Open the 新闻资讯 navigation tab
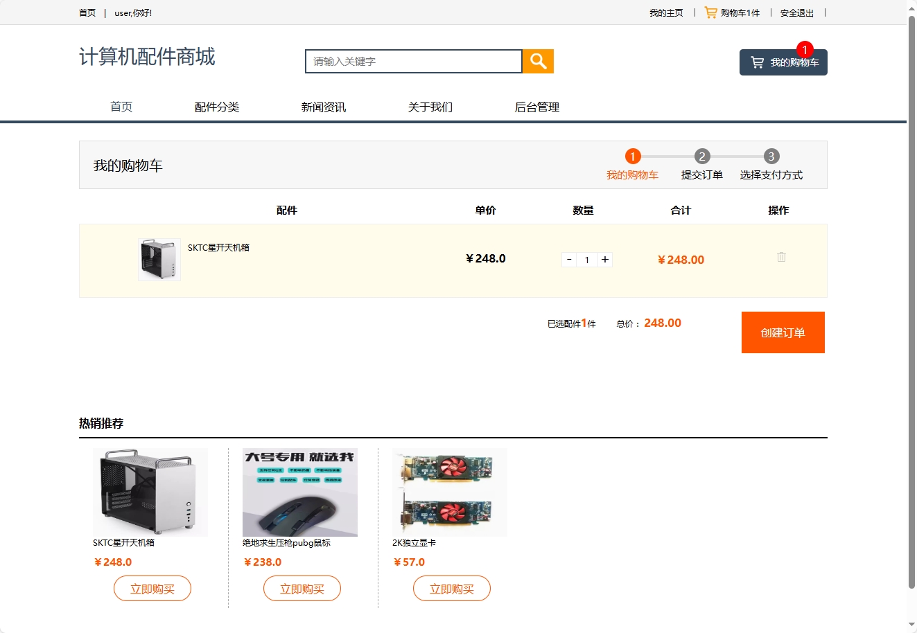The image size is (917, 633). [323, 107]
